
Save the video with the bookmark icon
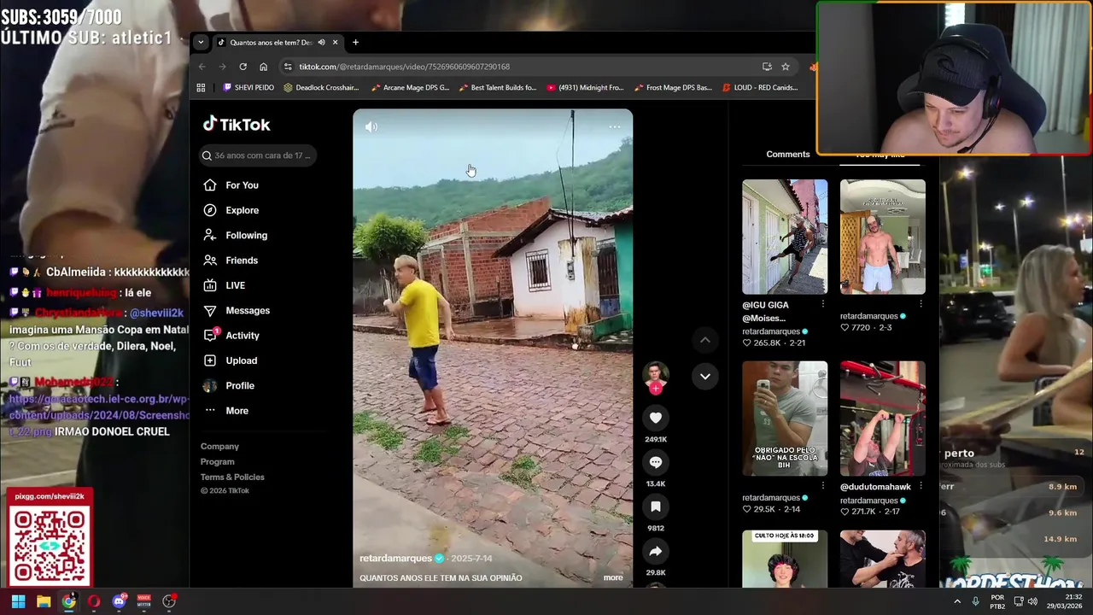click(656, 507)
